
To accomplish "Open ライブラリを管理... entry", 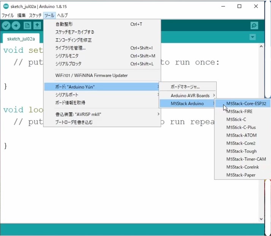I will tap(102, 48).
